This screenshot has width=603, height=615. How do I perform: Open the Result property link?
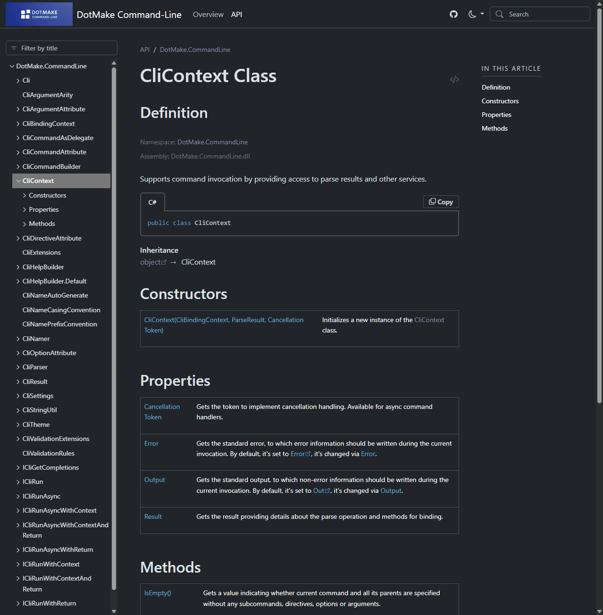pos(153,516)
